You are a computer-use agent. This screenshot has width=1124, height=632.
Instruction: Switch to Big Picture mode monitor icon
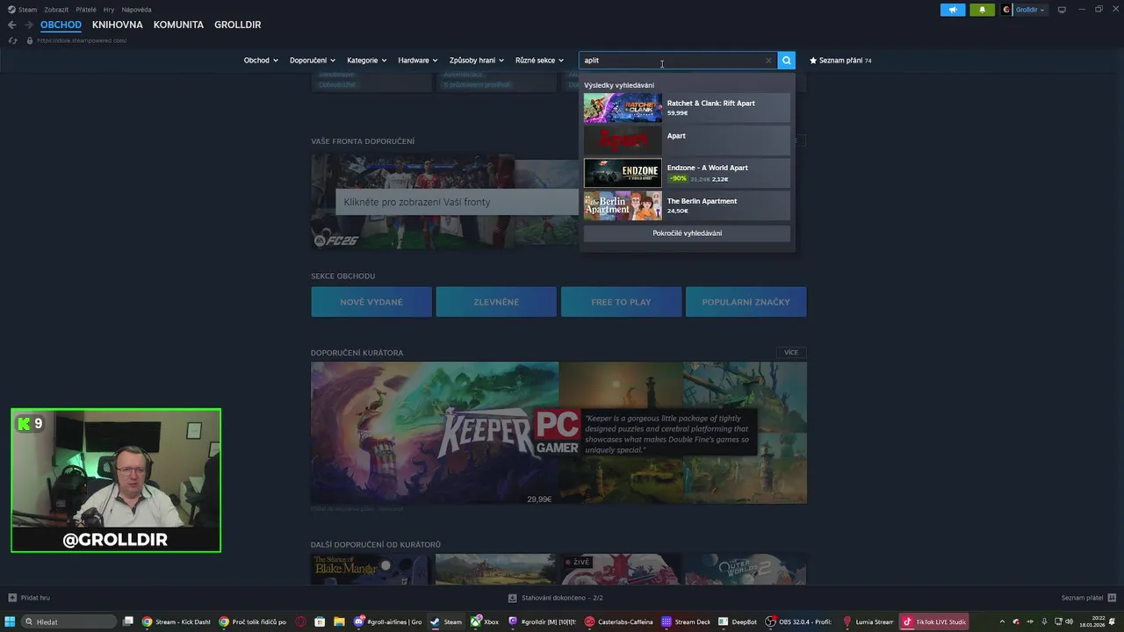1062,10
